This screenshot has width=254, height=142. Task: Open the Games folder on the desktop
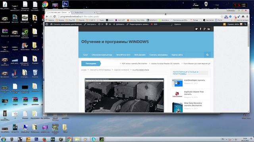(x=35, y=32)
